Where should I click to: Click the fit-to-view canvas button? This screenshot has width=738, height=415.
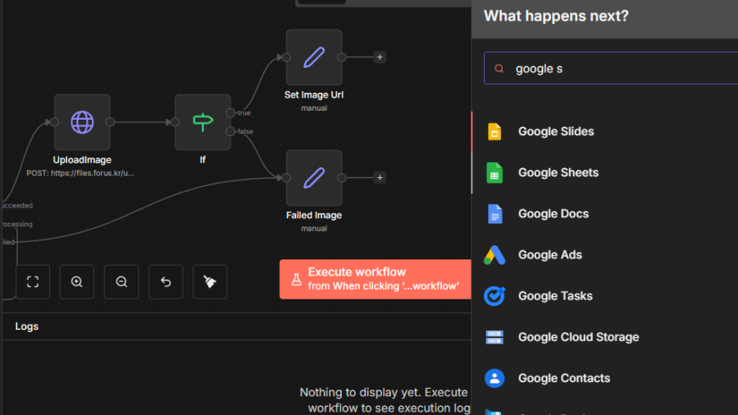[x=33, y=282]
